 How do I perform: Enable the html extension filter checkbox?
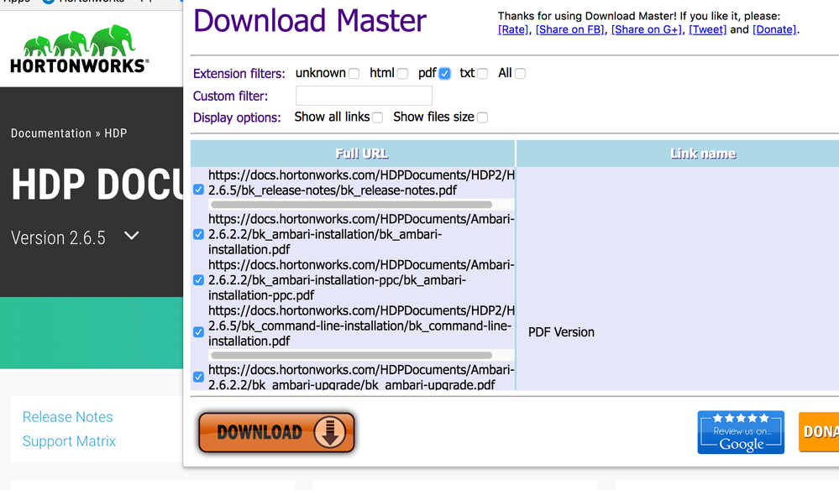pyautogui.click(x=402, y=74)
